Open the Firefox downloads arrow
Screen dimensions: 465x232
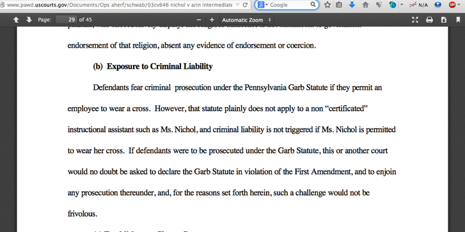pos(352,4)
